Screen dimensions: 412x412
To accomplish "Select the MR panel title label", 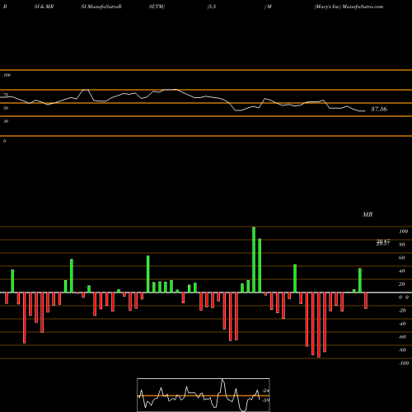I will tap(368, 214).
